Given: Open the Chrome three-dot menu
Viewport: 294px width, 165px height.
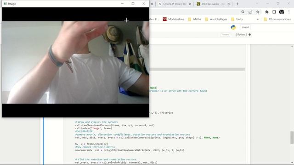Looking at the screenshot, I should [289, 12].
